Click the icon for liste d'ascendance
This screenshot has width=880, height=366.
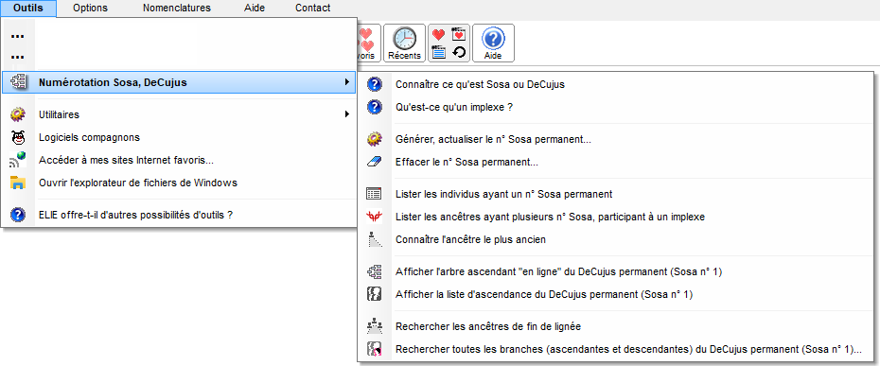(375, 294)
